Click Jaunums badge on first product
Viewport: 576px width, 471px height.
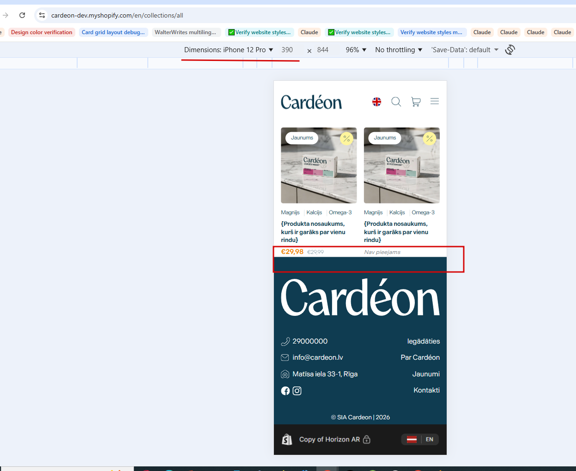pyautogui.click(x=302, y=138)
